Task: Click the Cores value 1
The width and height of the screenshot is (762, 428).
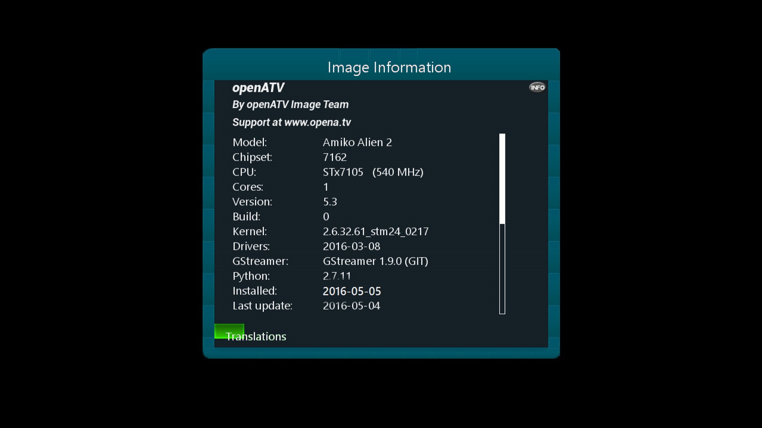Action: (x=326, y=187)
